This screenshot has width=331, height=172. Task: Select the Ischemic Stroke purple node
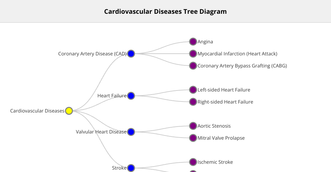pos(193,162)
